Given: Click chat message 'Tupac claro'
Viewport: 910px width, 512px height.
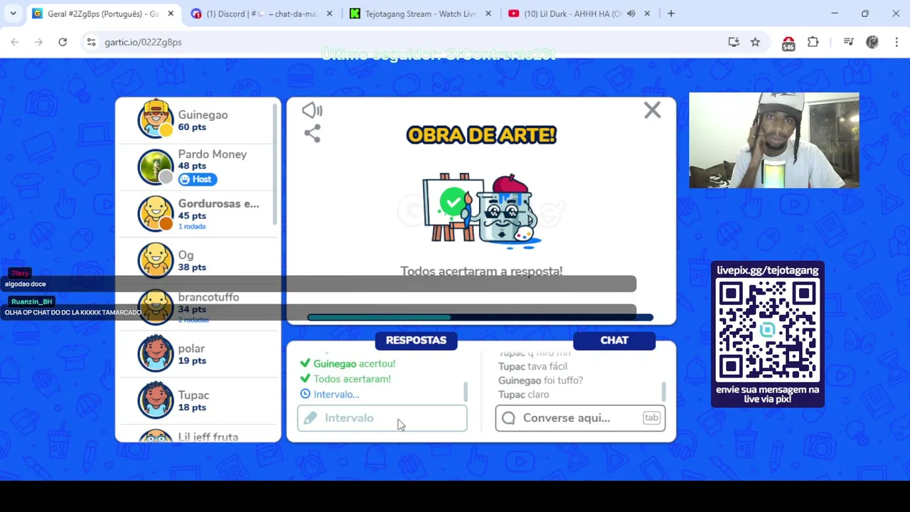Looking at the screenshot, I should [523, 395].
